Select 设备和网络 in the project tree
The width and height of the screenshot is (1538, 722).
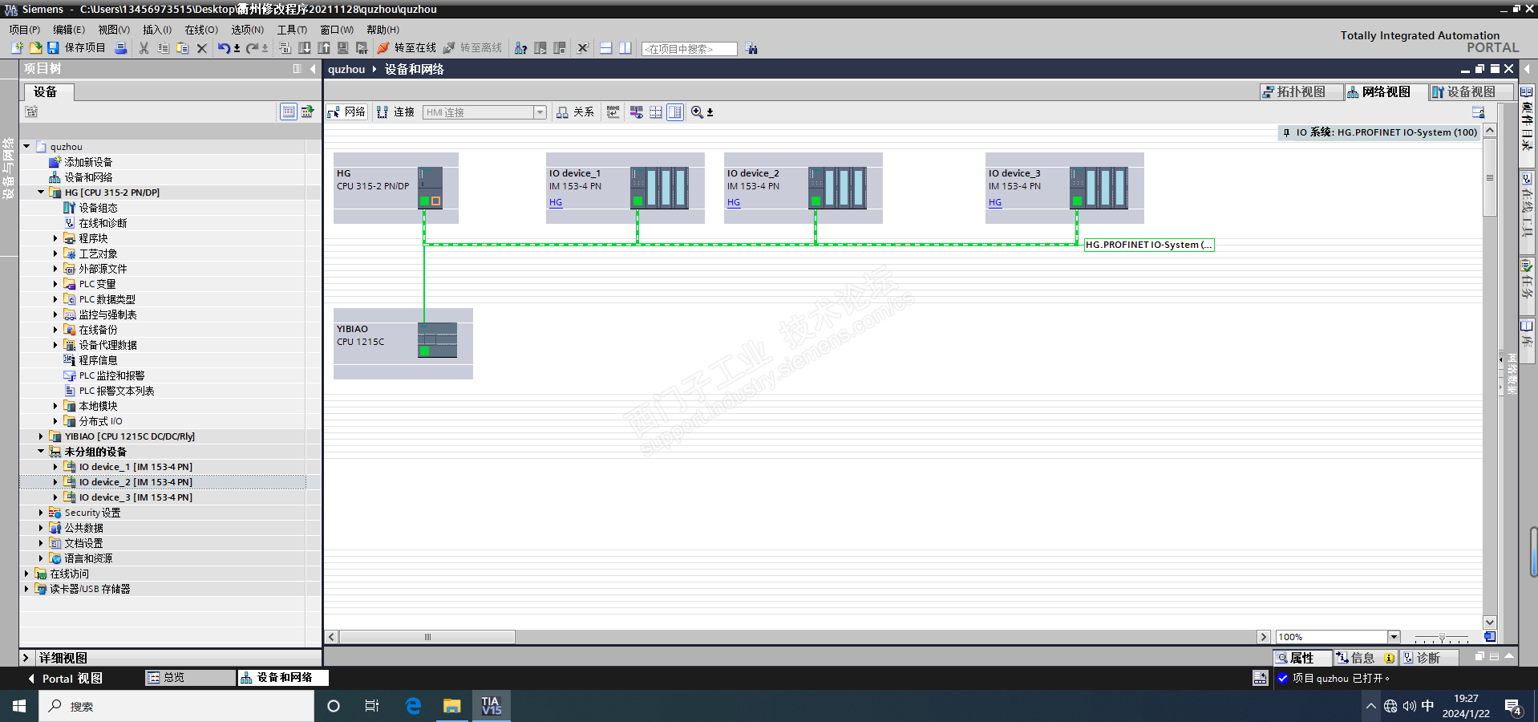(88, 177)
